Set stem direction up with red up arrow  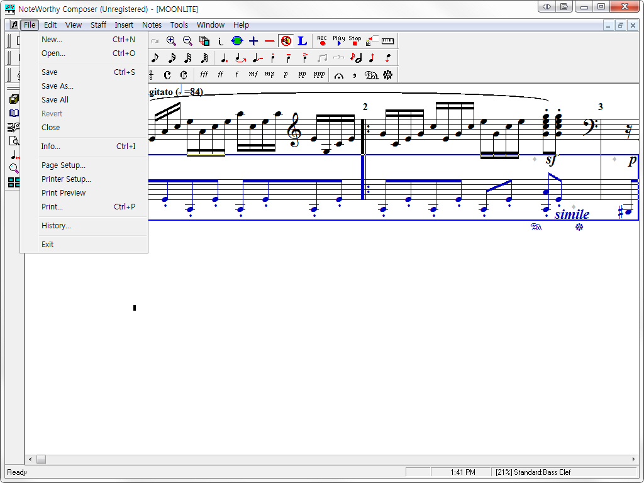(x=372, y=58)
